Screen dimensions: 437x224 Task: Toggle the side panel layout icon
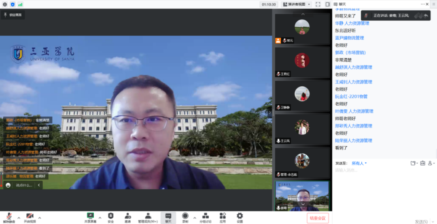coord(328,4)
